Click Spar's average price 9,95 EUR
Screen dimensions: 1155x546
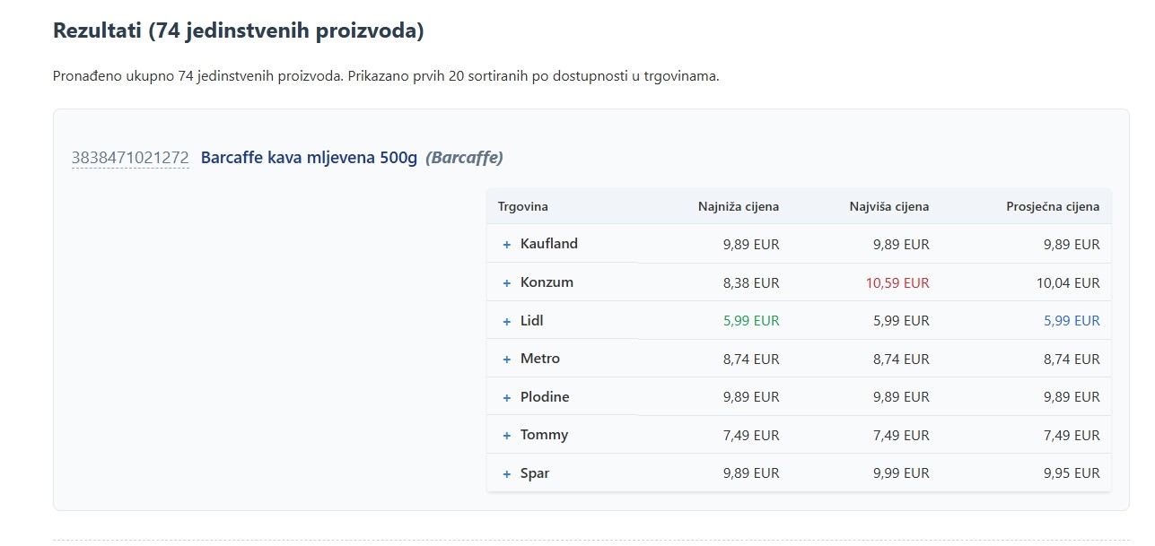click(x=1072, y=473)
